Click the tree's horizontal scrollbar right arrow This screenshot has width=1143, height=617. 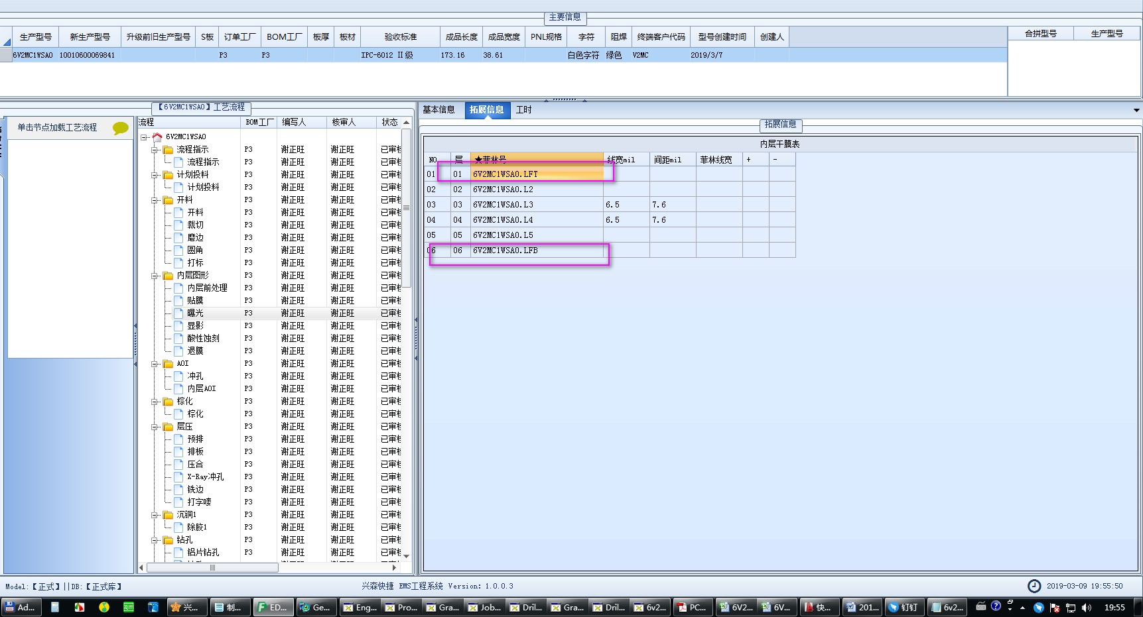click(395, 568)
